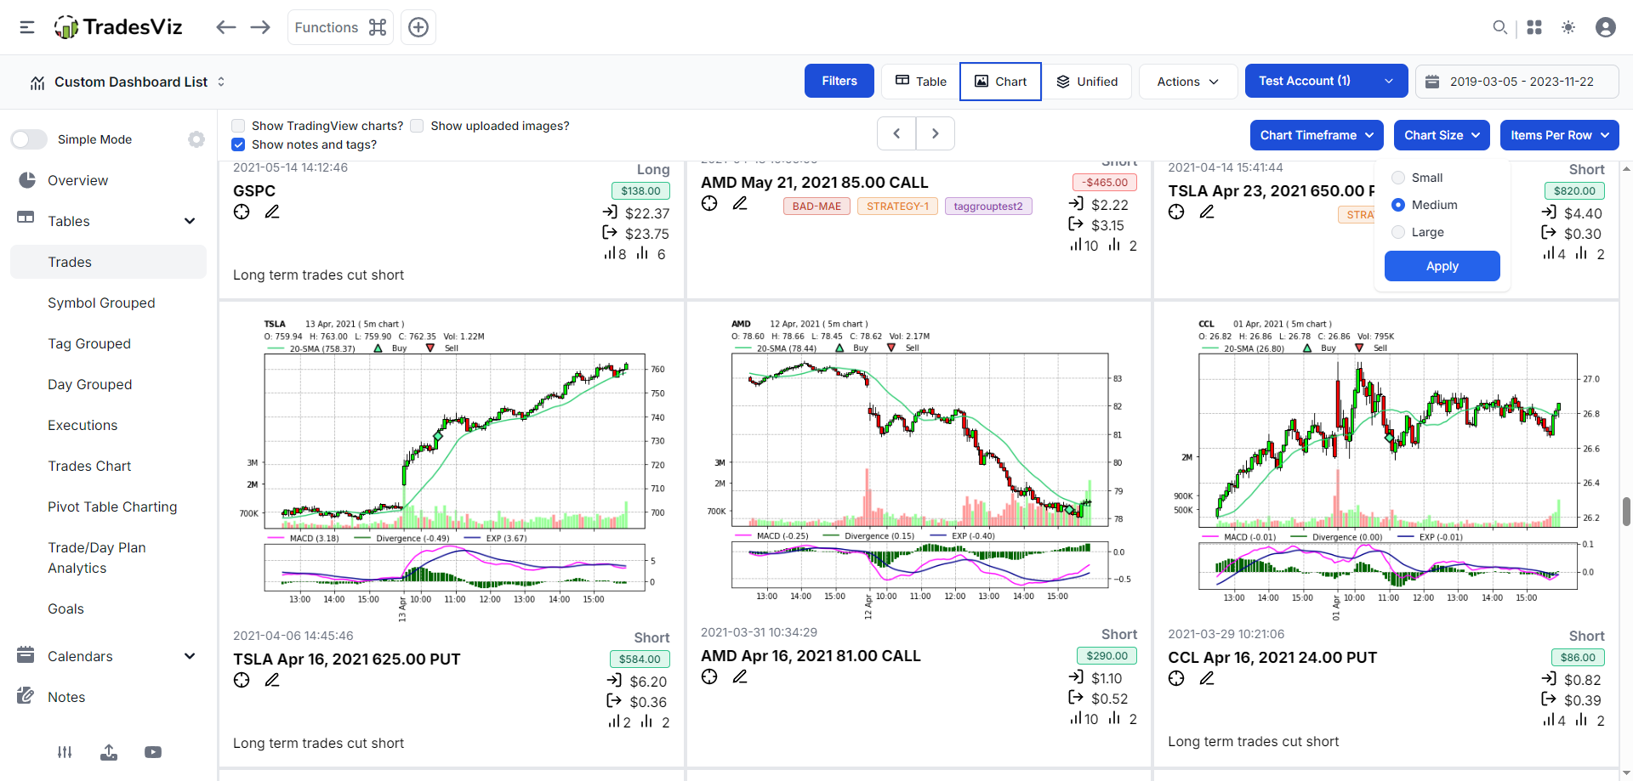Click target icon for CCL Apr 16 PUT
Screen dimensions: 1633x781
click(1176, 678)
